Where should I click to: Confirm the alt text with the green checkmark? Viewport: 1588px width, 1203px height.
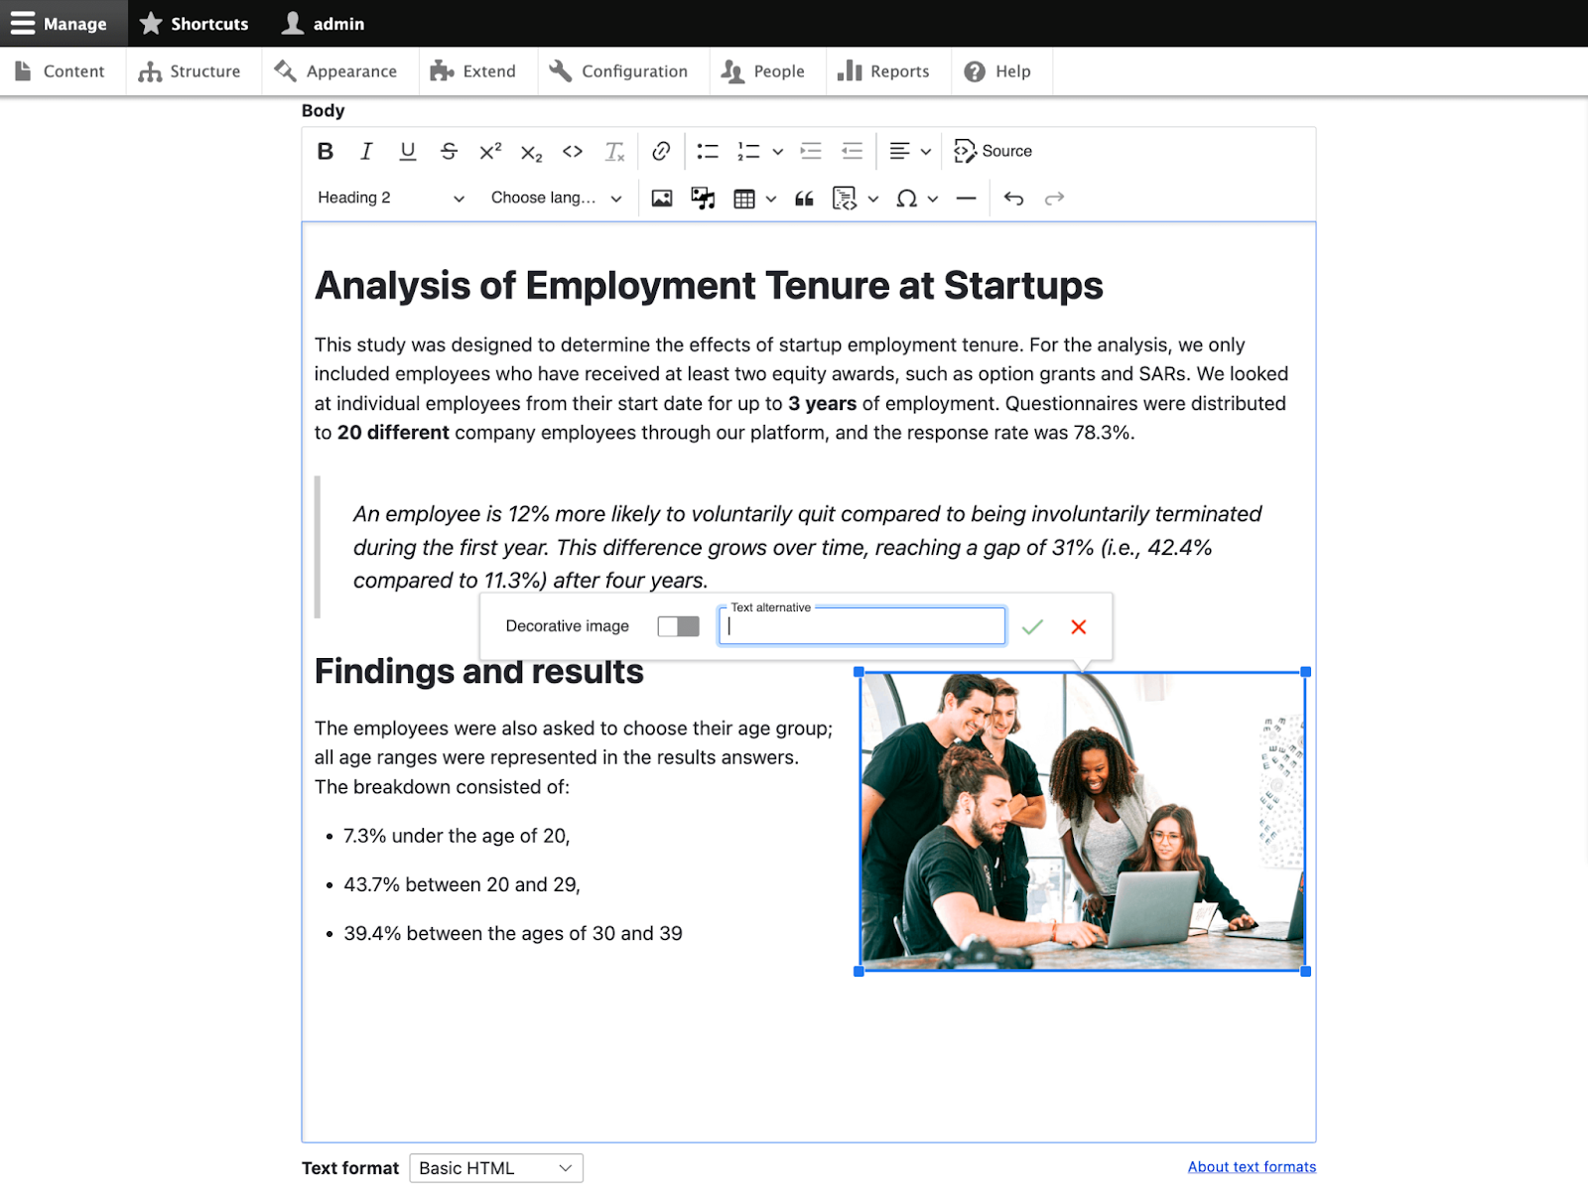[x=1032, y=625]
